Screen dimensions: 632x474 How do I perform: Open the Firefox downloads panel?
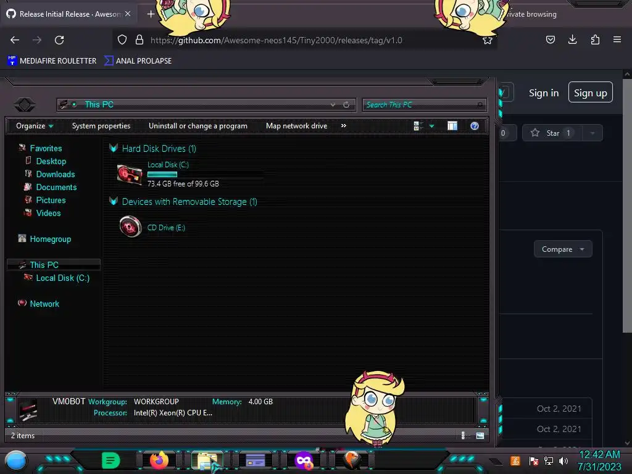click(572, 39)
